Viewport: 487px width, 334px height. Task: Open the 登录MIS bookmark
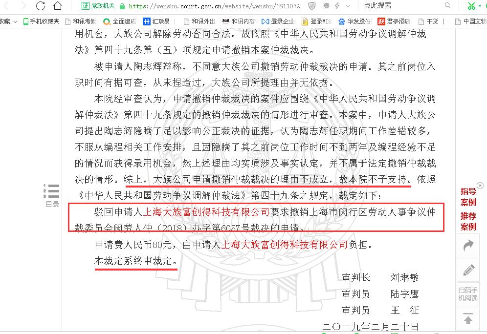[316, 21]
